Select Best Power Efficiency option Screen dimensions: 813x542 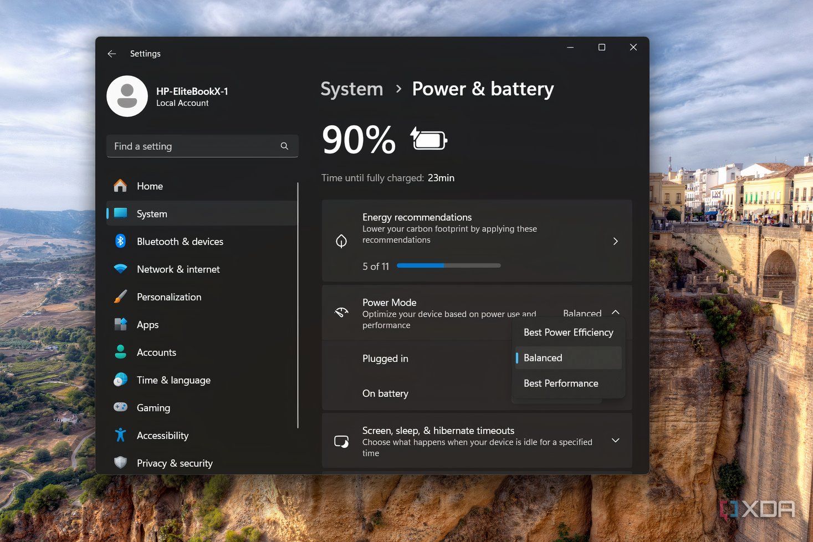coord(568,333)
